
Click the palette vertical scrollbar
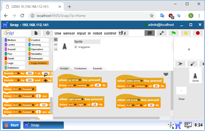click(x=51, y=105)
